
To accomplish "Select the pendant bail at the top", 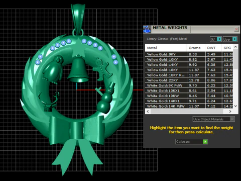I will point(78,19).
